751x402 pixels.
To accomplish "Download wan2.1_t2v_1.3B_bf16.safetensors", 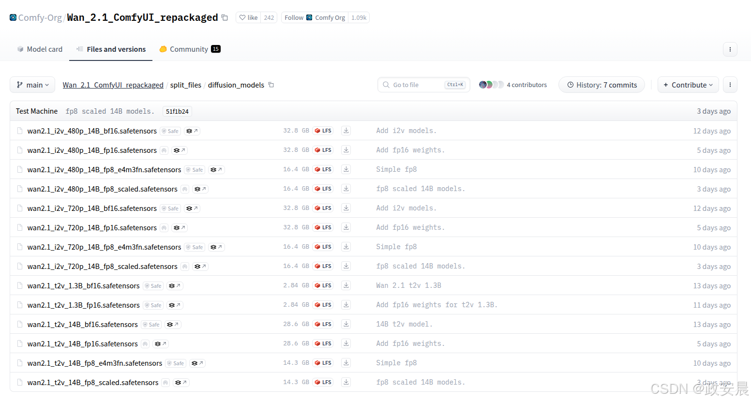I will [x=346, y=285].
